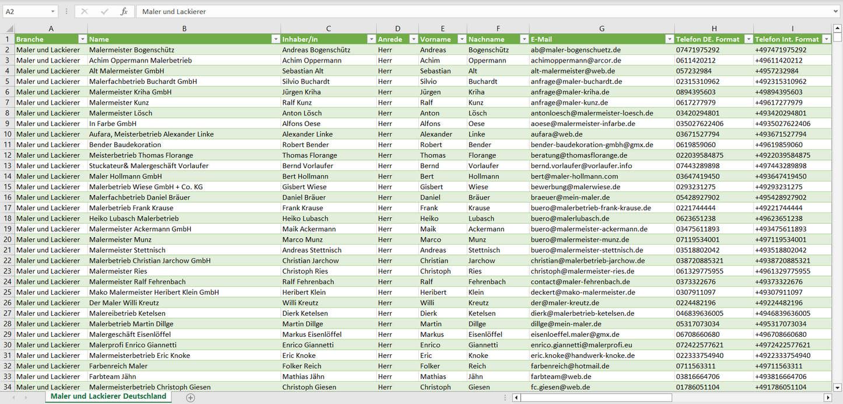Image resolution: width=843 pixels, height=404 pixels.
Task: Open the E-Mail column filter dropdown
Action: click(669, 39)
